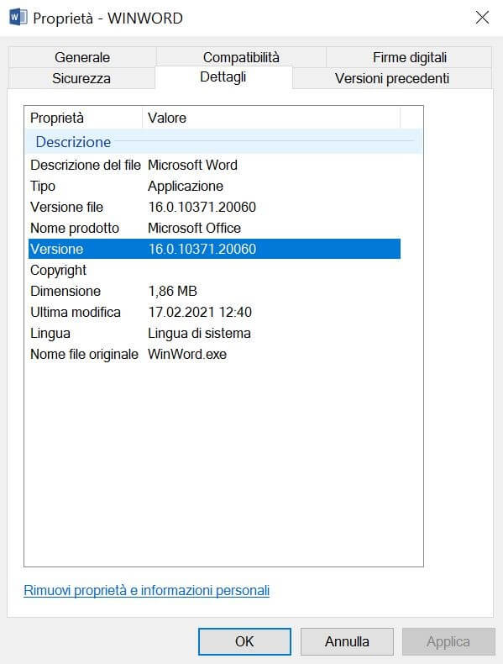This screenshot has height=664, width=503.
Task: Click the Valore column header
Action: tap(270, 118)
